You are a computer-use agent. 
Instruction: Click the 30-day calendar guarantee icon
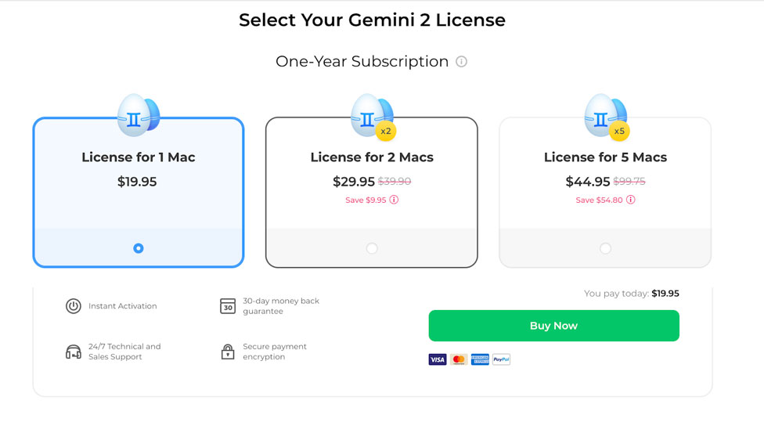228,306
